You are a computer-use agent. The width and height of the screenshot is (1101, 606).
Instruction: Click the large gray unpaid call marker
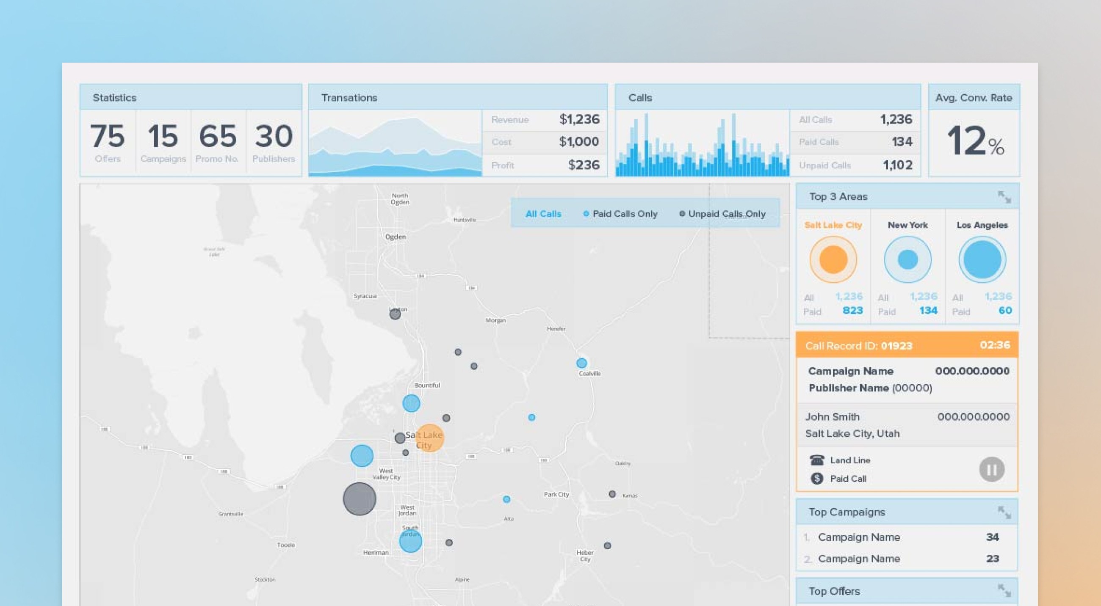(x=360, y=499)
